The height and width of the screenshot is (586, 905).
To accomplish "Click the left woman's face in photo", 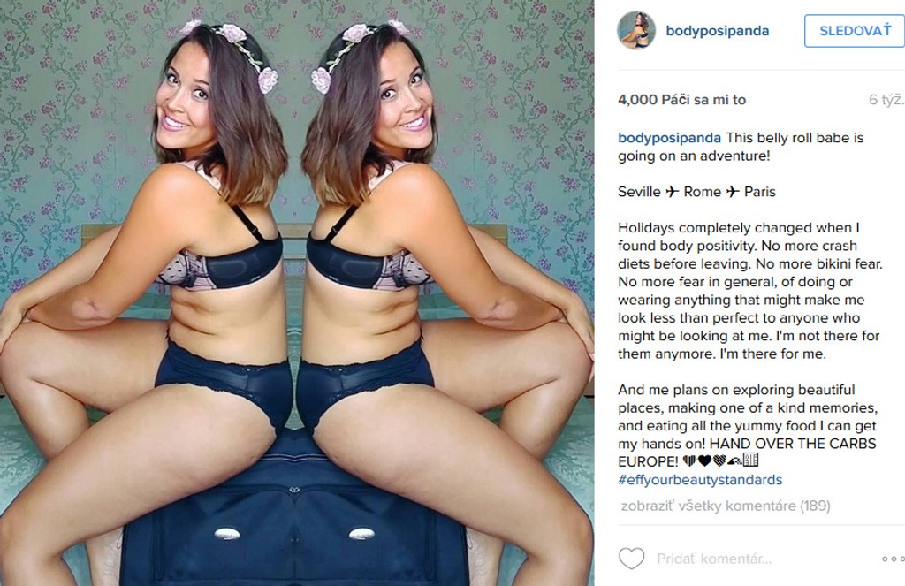I will [182, 95].
